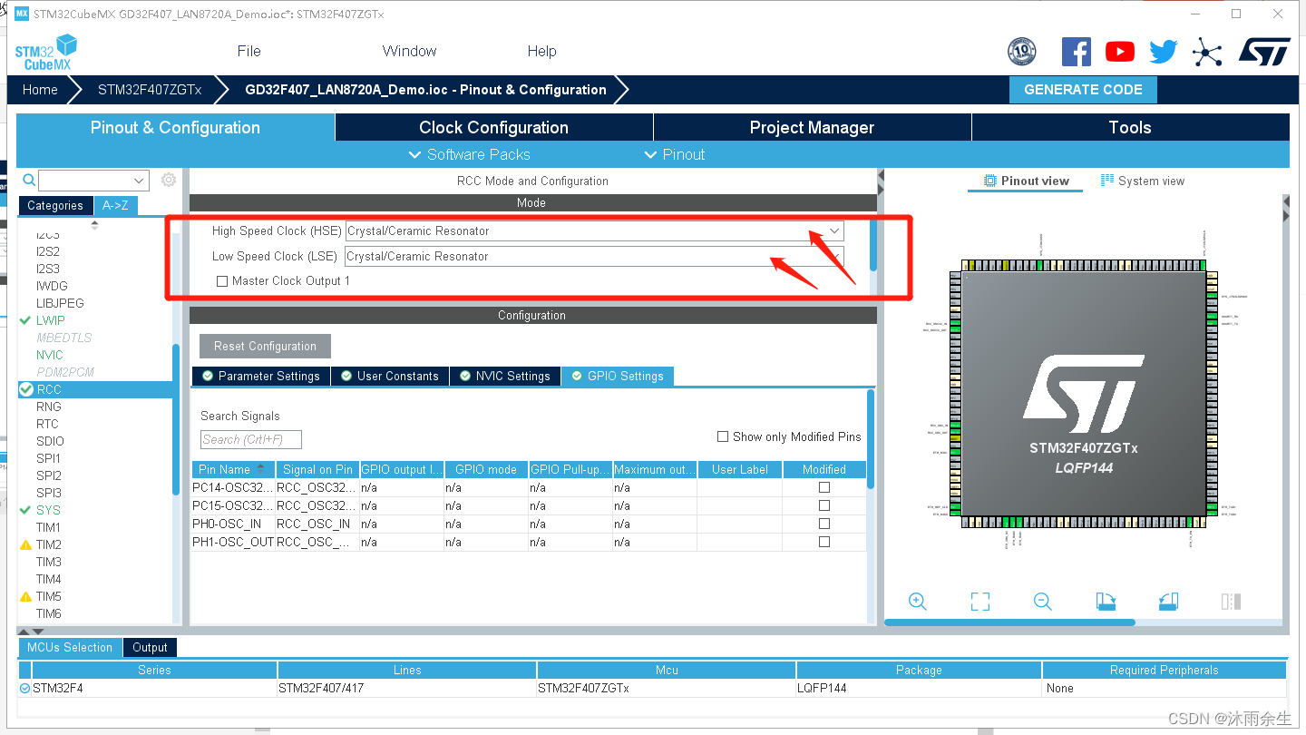Open the Window menu
This screenshot has height=735, width=1306.
point(409,51)
